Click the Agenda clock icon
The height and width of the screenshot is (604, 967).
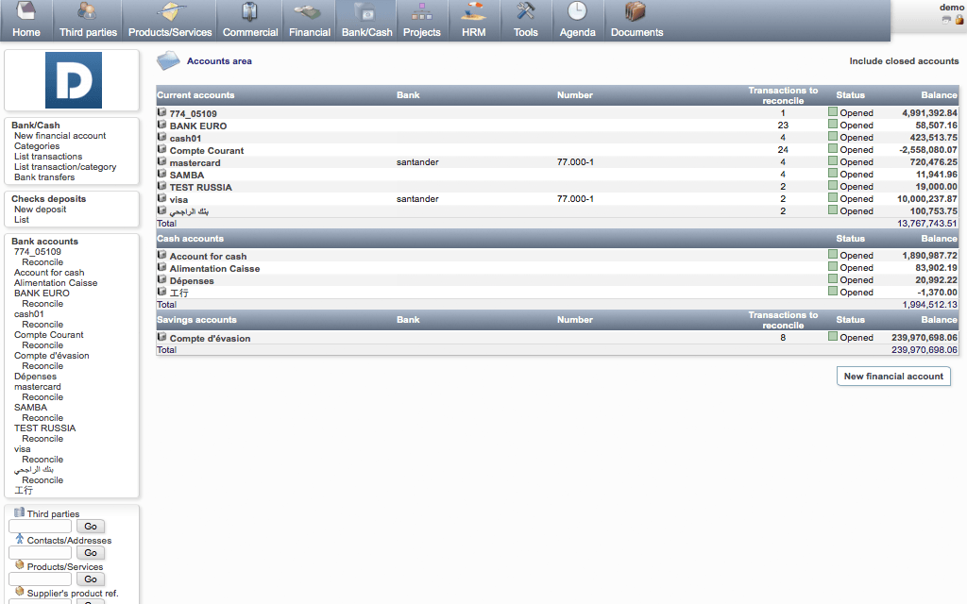coord(577,12)
